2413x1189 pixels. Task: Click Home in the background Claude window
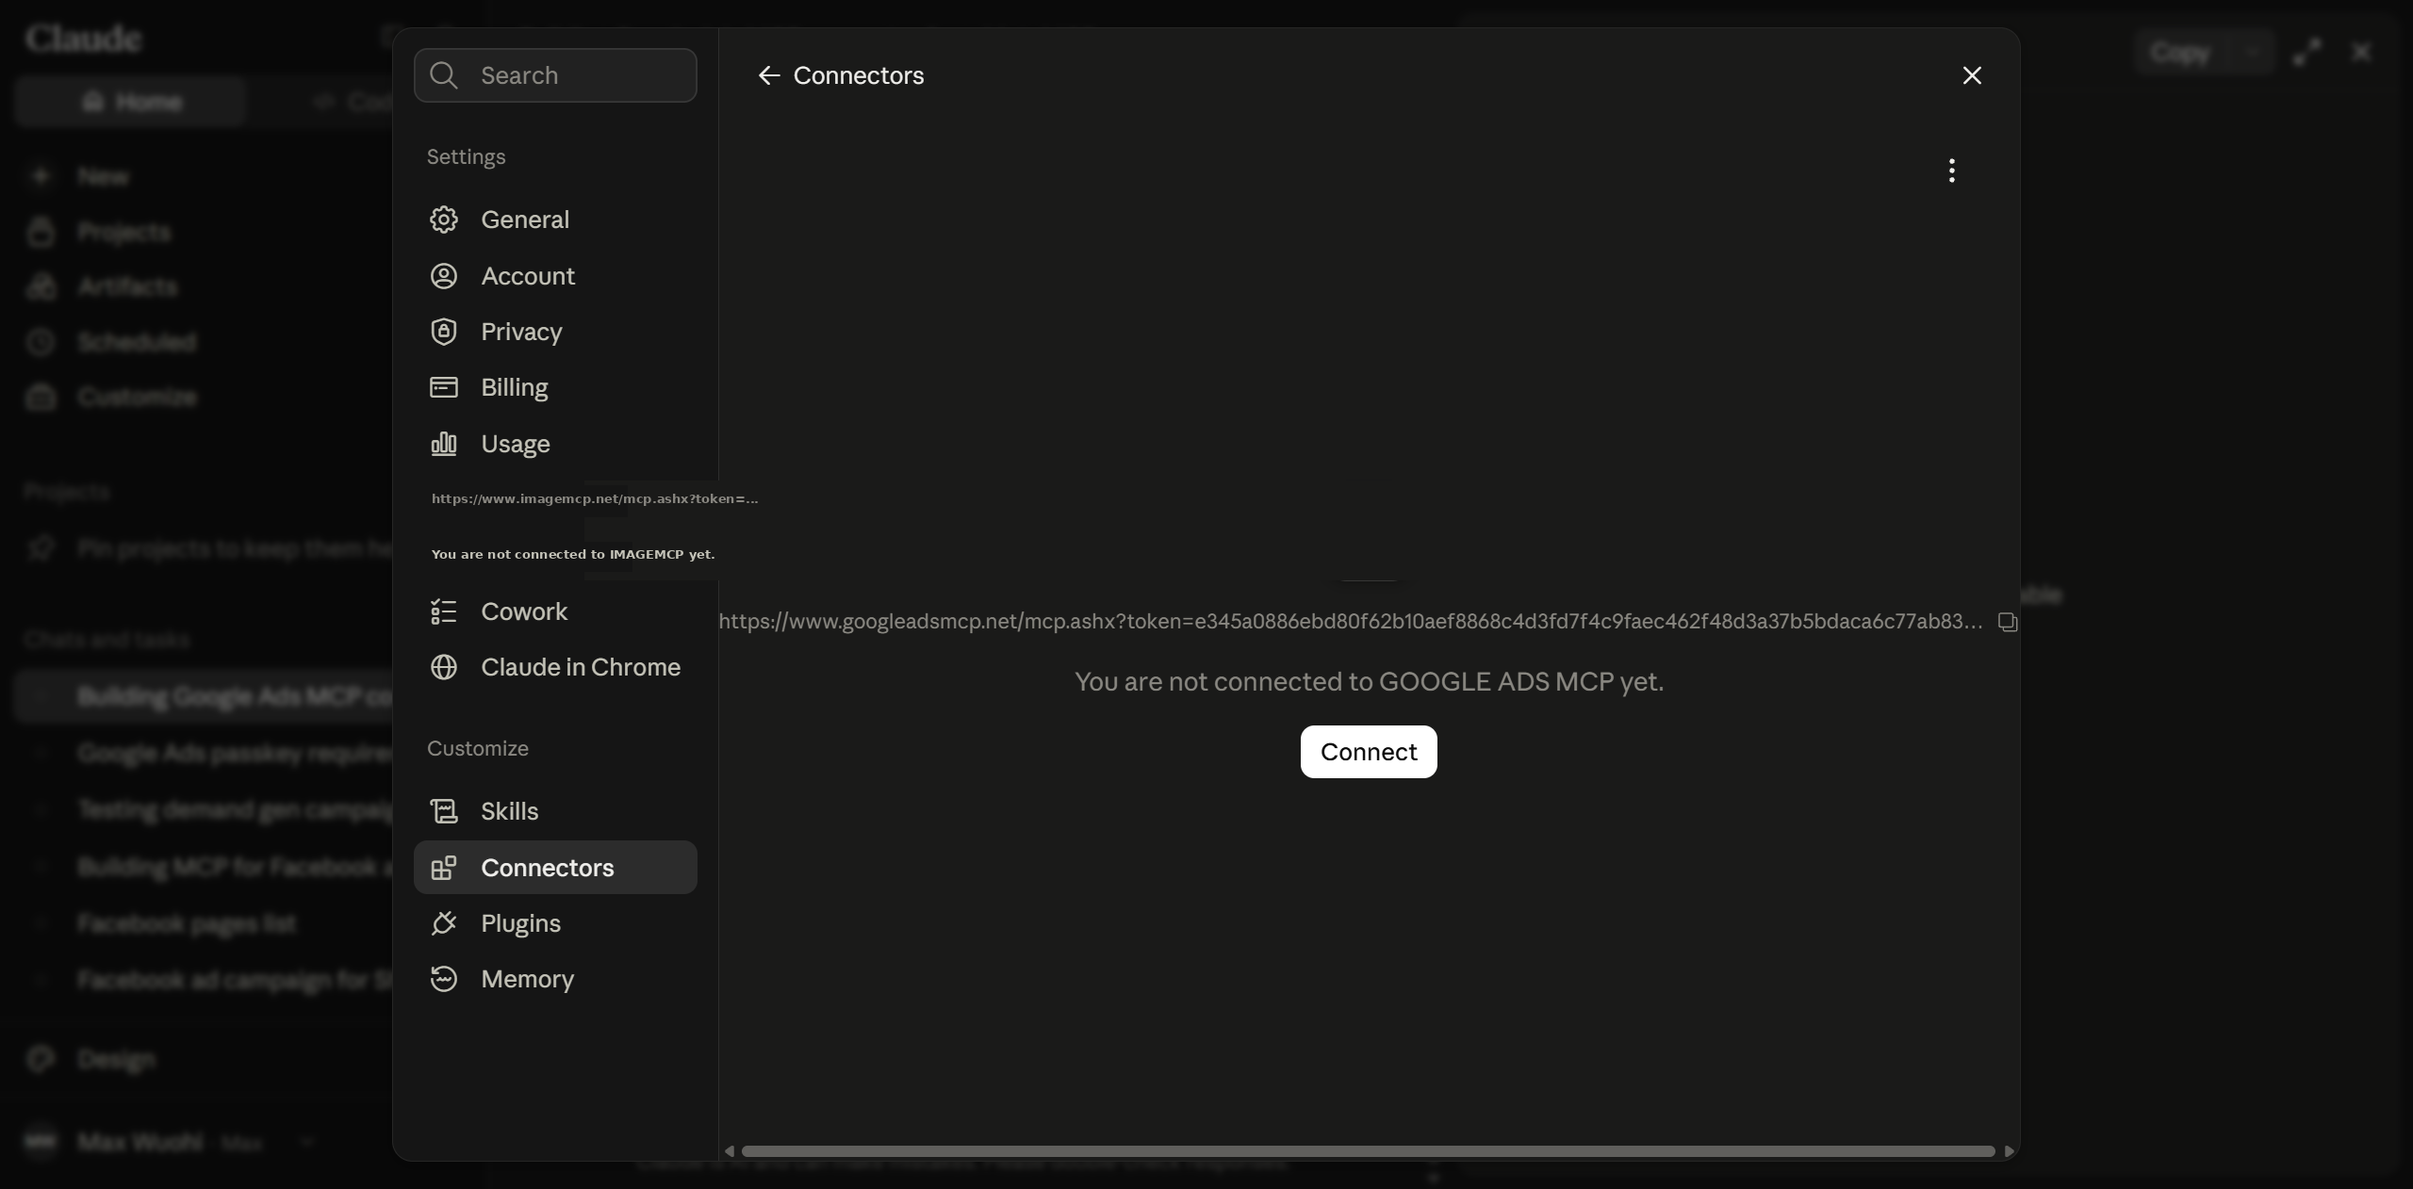pyautogui.click(x=131, y=102)
